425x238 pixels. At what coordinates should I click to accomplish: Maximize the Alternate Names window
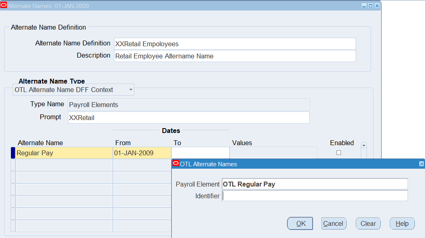(x=370, y=6)
